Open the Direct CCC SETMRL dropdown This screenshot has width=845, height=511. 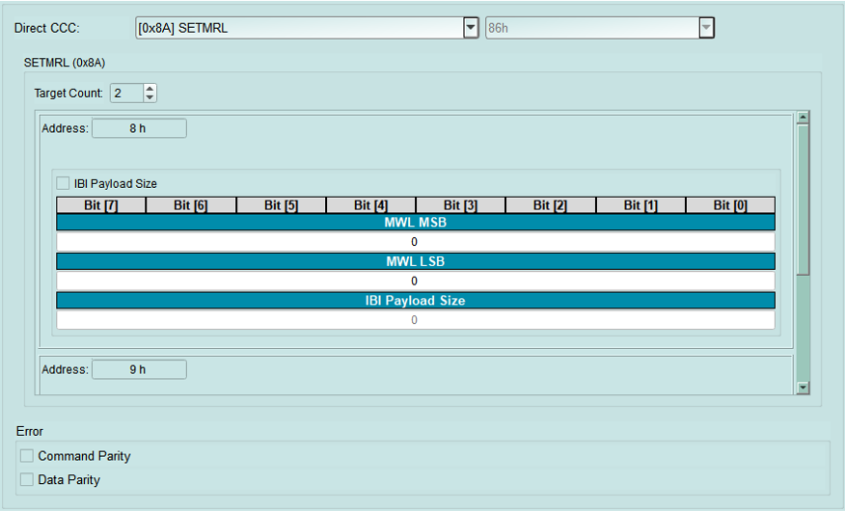tap(471, 27)
